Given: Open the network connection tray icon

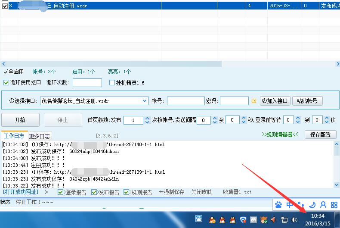Looking at the screenshot, I should click(284, 220).
